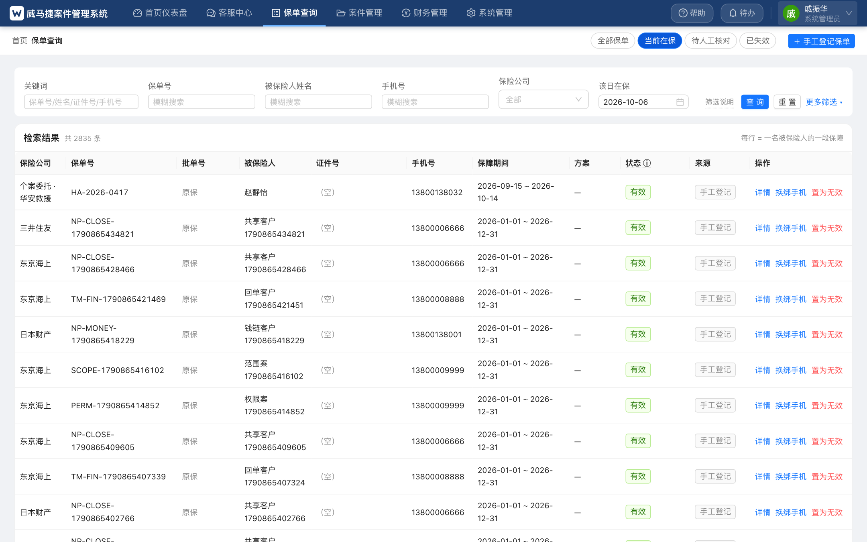Open 财务管理 menu

(x=424, y=13)
